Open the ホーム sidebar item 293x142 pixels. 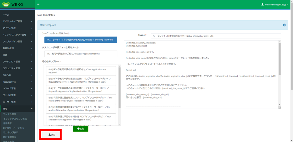pyautogui.click(x=6, y=15)
